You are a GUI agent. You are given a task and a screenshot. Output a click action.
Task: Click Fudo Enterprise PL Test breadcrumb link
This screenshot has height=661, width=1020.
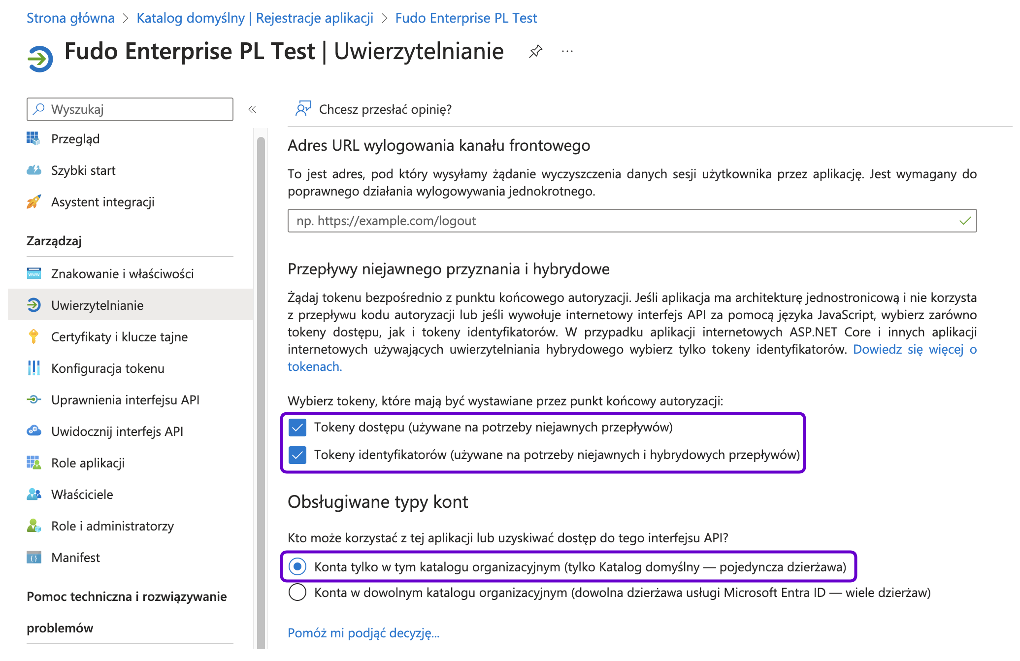[x=466, y=18]
